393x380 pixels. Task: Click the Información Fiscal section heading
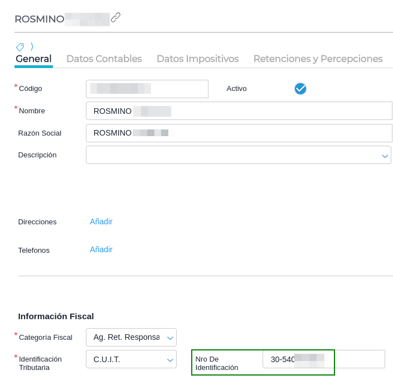pyautogui.click(x=56, y=316)
